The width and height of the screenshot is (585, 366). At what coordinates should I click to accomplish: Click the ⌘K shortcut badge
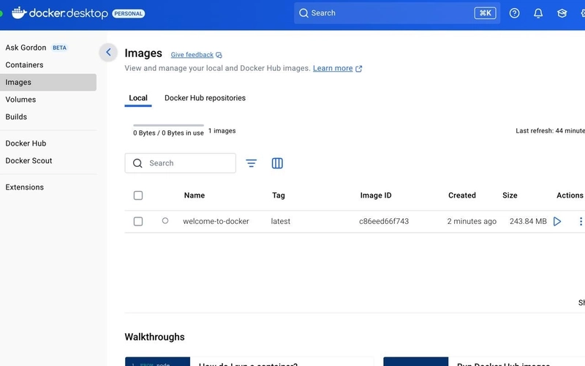tap(485, 13)
